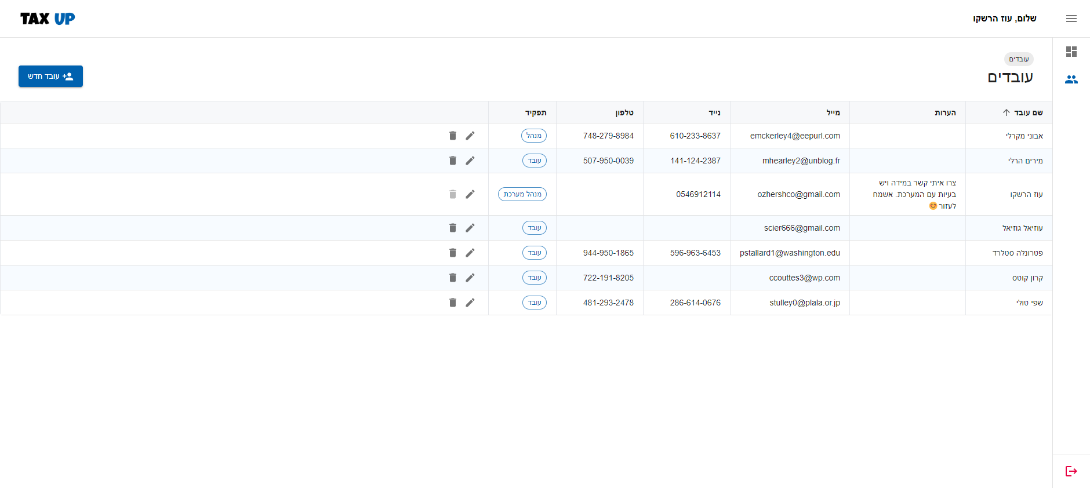1090x488 pixels.
Task: Edit employee stulley0@plaala.or.jp with pencil icon
Action: coord(470,303)
